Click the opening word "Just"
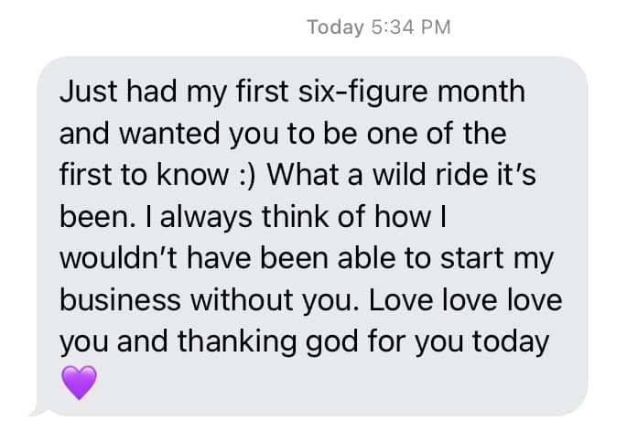 (81, 92)
